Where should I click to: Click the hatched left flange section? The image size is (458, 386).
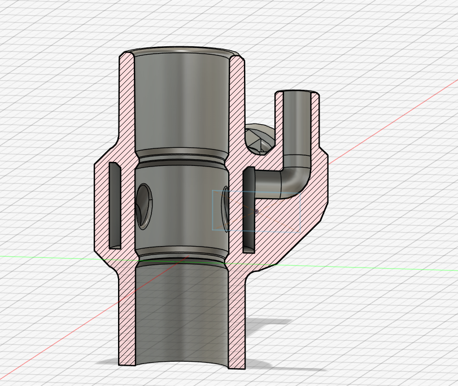[102, 206]
